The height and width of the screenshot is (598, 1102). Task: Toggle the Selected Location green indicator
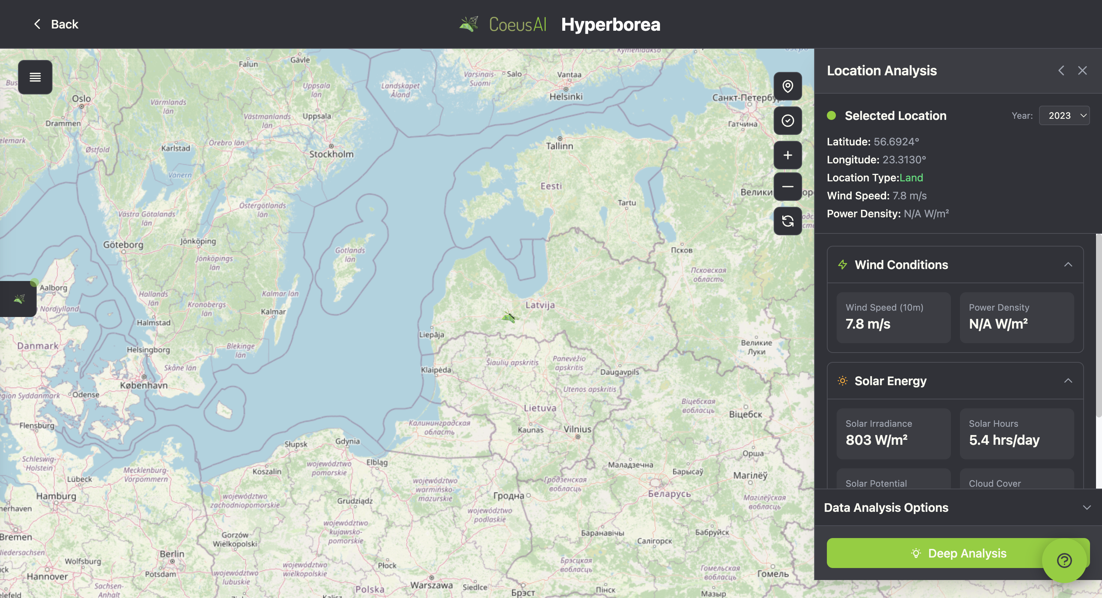tap(832, 115)
